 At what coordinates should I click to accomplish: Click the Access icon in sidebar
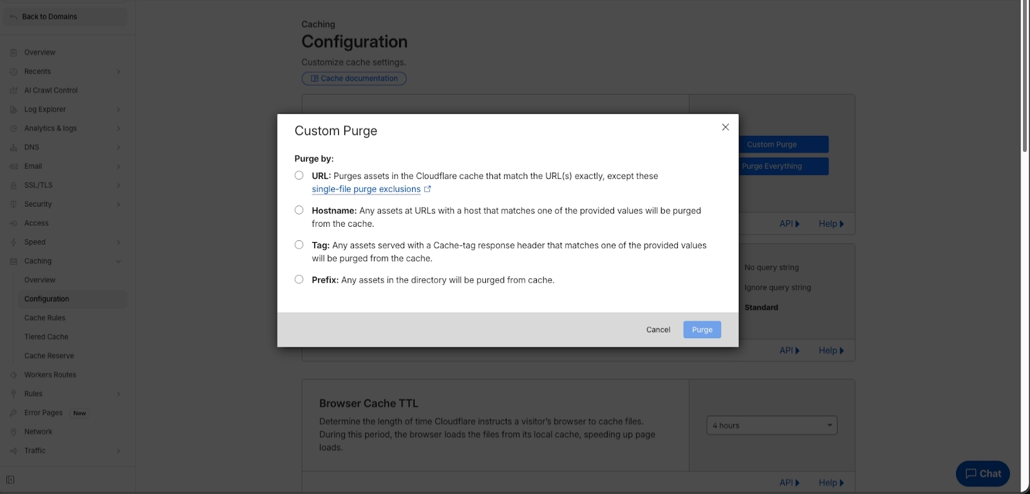(14, 223)
